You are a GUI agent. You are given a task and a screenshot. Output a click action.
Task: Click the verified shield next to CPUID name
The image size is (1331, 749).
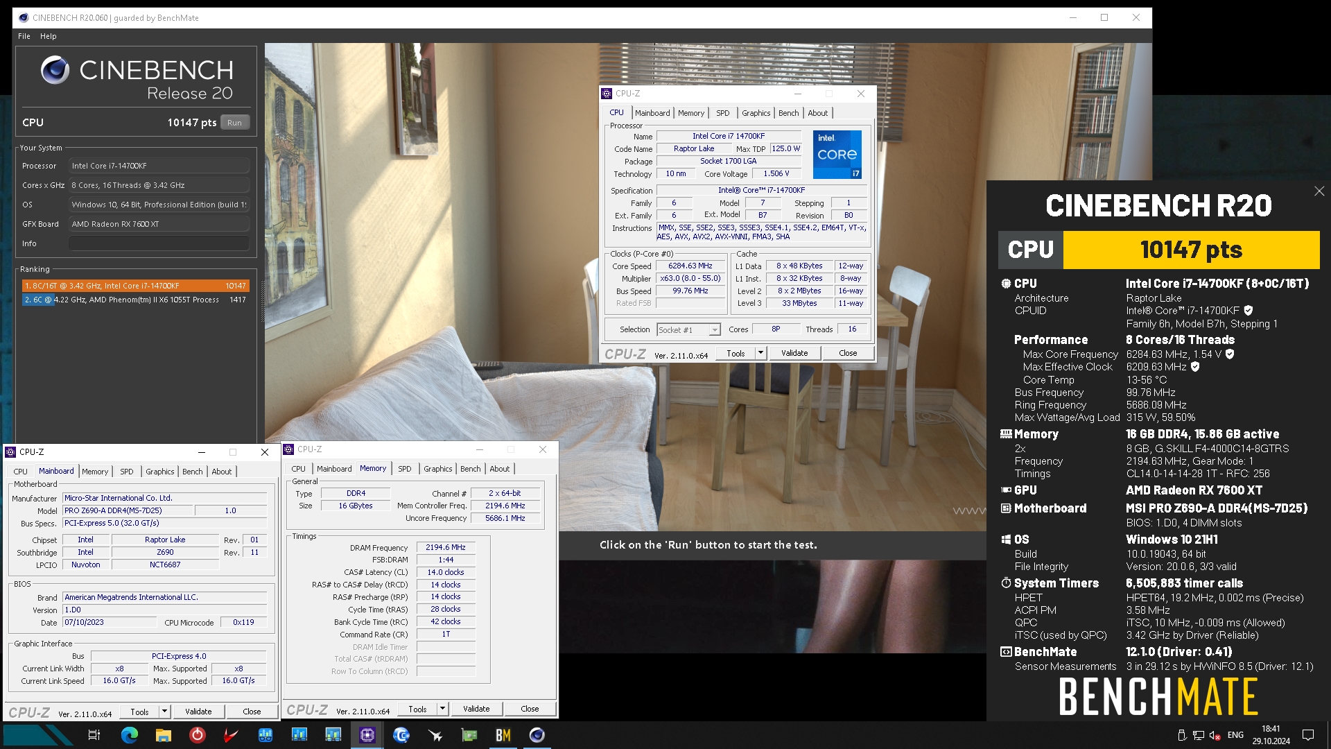[1249, 311]
